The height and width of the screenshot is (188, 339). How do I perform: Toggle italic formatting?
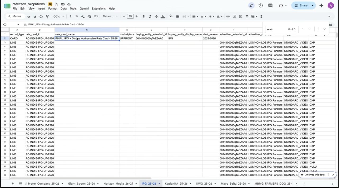pos(150,16)
